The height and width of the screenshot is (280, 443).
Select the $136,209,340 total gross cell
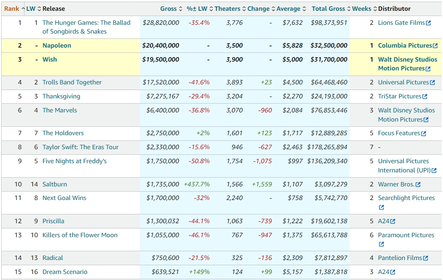[328, 161]
